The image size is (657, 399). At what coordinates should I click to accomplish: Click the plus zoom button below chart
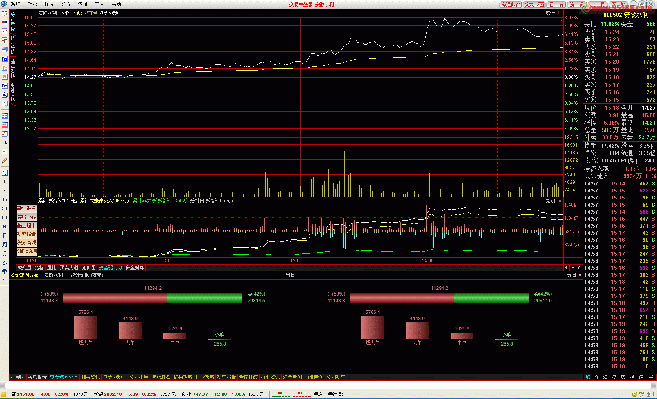566,268
